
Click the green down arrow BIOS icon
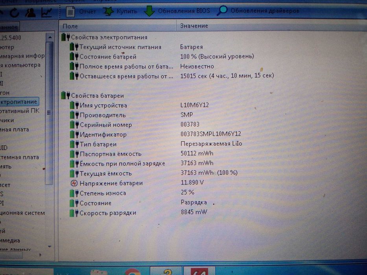pos(149,11)
